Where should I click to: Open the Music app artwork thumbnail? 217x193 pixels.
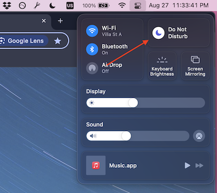pyautogui.click(x=96, y=165)
